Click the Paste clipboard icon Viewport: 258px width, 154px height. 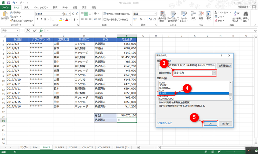5,14
